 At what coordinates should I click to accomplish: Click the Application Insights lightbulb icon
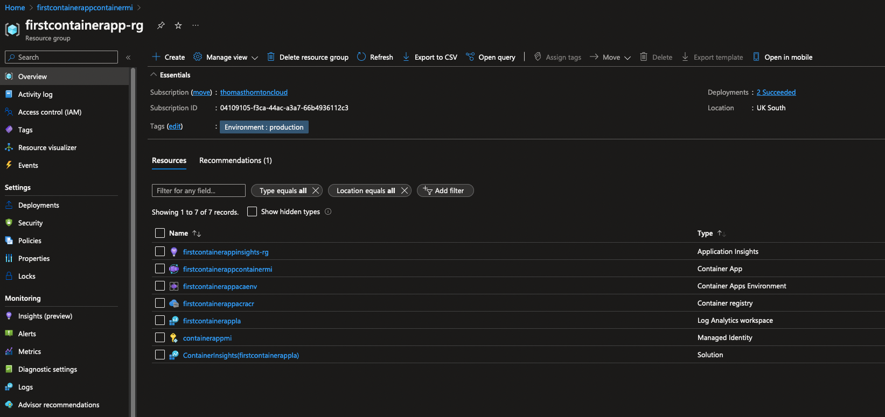pyautogui.click(x=174, y=252)
